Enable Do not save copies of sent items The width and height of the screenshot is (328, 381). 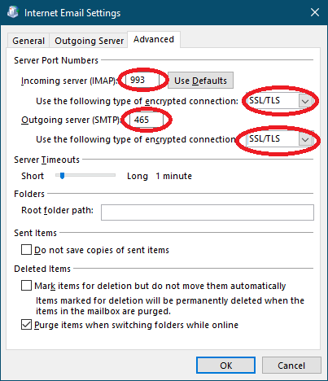click(26, 250)
